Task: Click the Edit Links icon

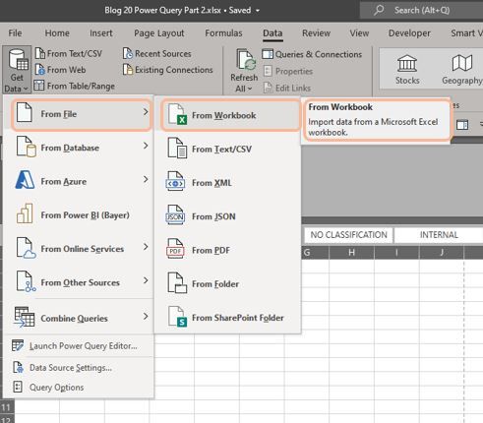Action: (268, 88)
